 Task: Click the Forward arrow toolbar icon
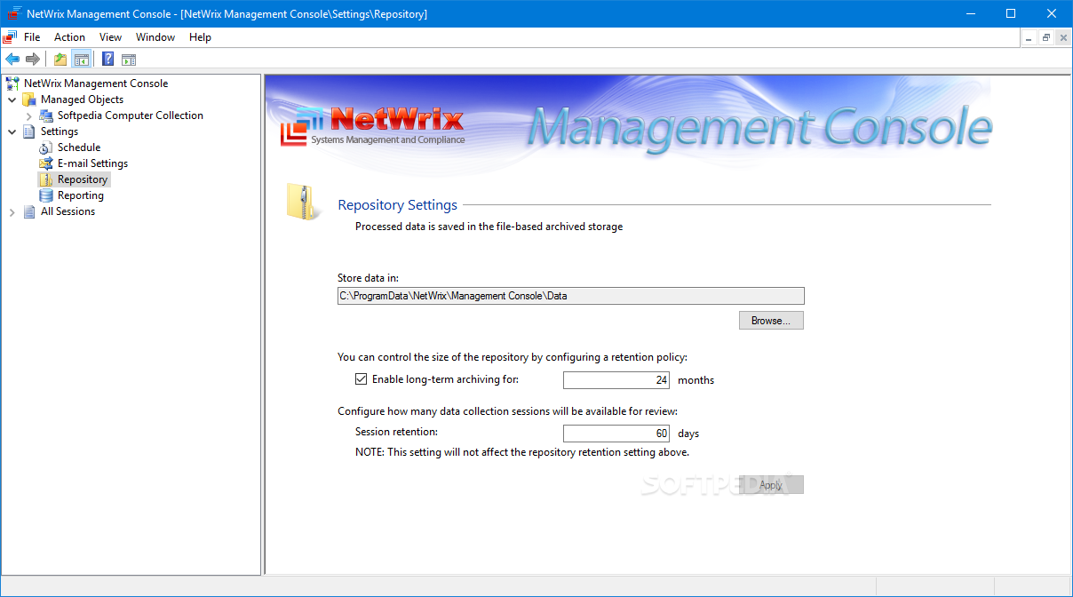tap(33, 60)
